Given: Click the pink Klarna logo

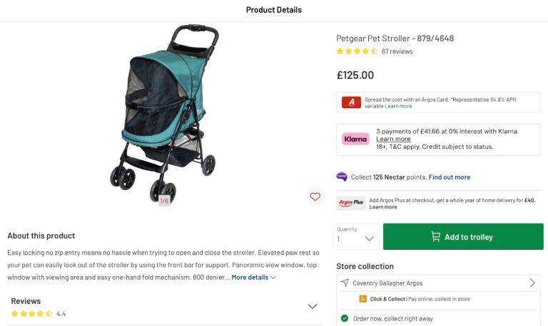Looking at the screenshot, I should (355, 139).
